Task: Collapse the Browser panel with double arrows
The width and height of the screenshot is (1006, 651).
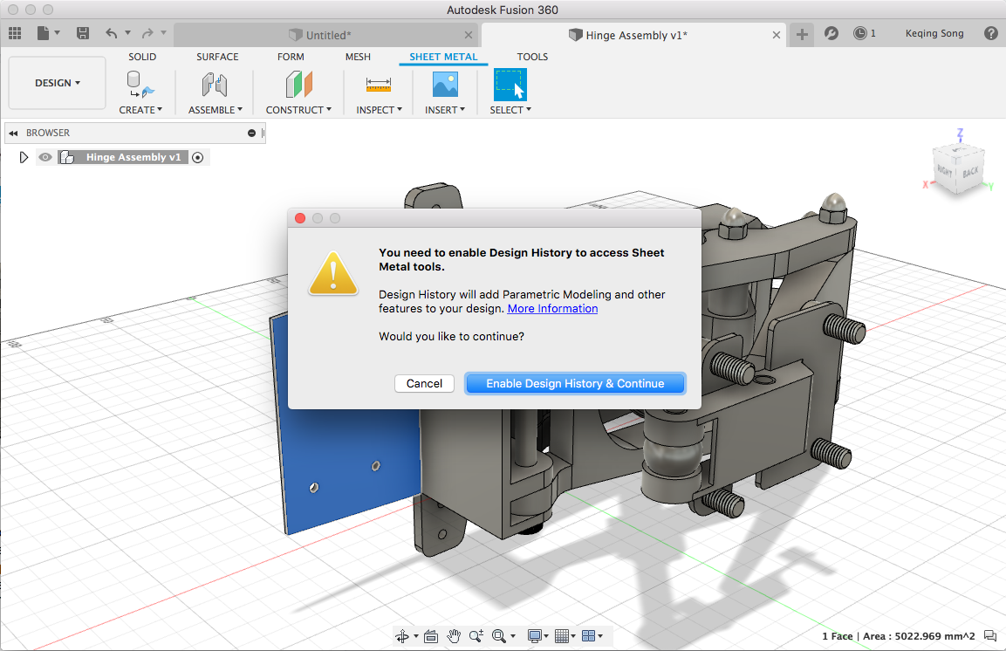Action: coord(14,133)
